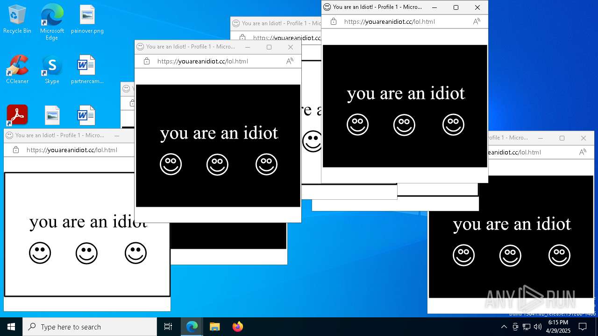Click the first smiley in top-right window
598x336 pixels.
(358, 125)
